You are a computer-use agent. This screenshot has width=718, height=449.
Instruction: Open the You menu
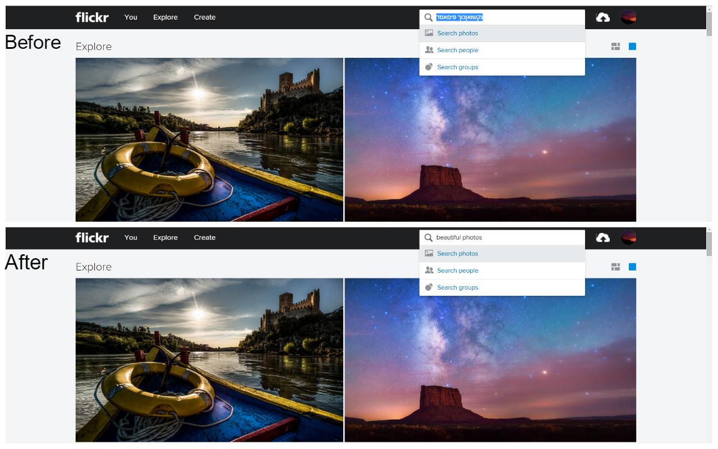131,17
